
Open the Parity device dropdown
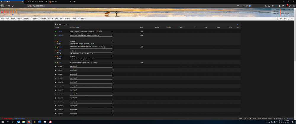pos(91,31)
